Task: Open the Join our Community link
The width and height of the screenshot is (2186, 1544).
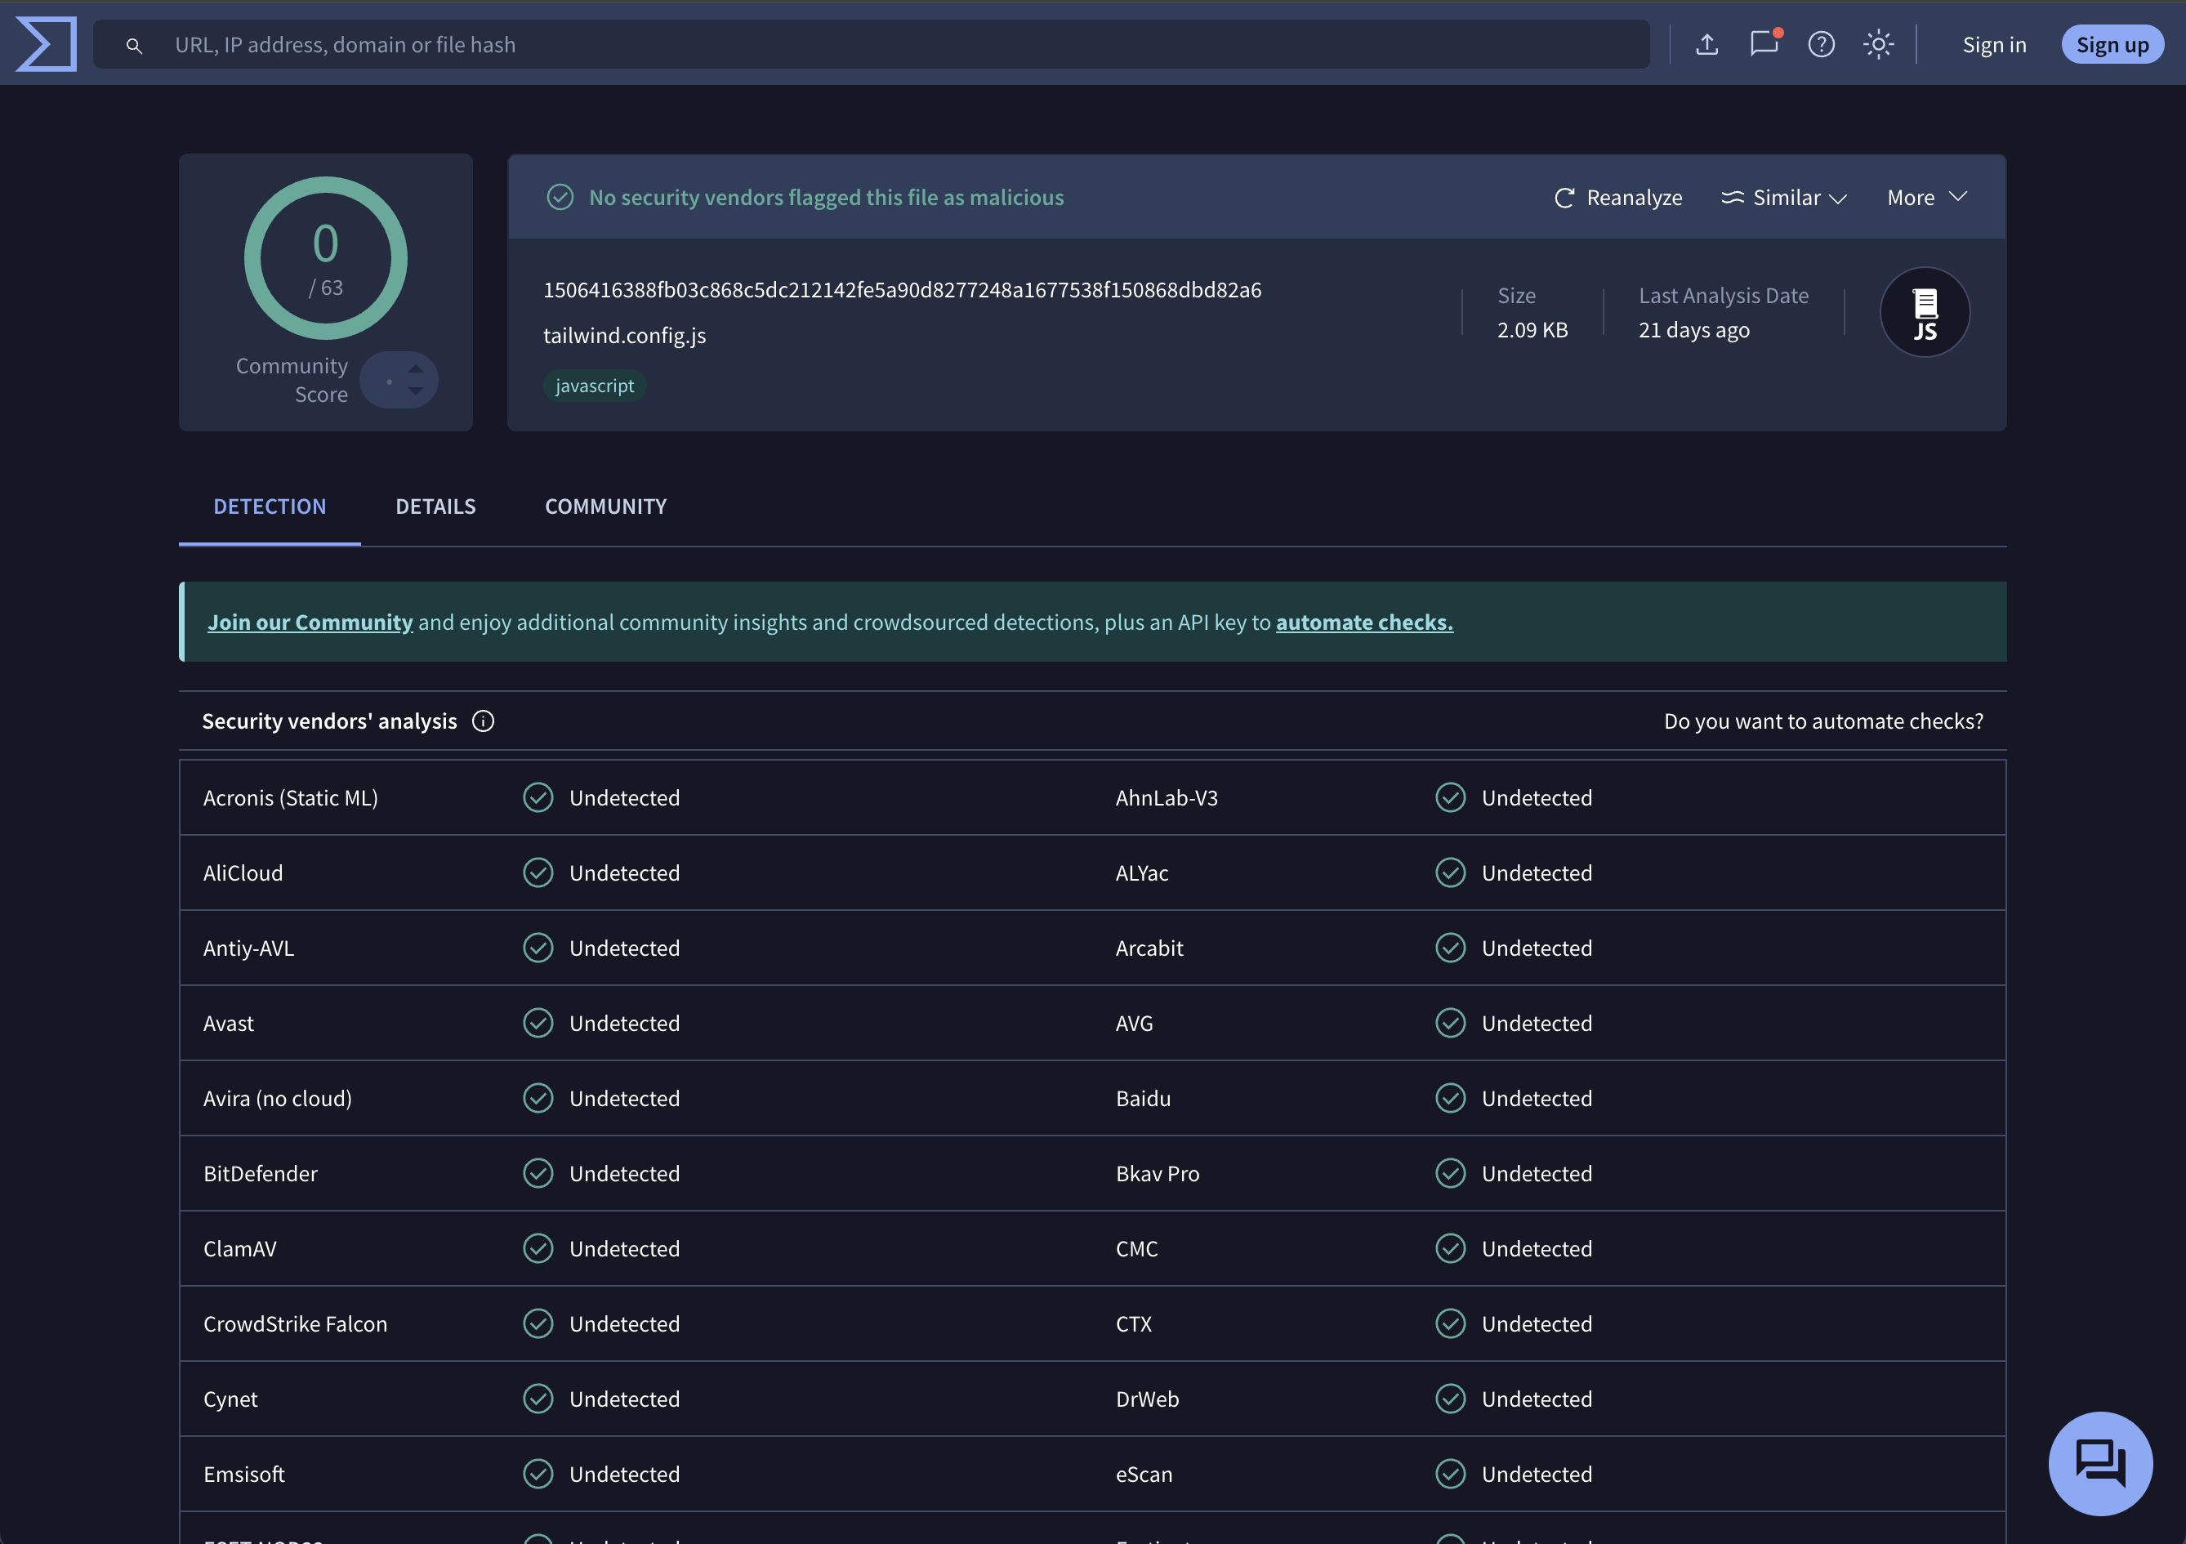Action: point(310,623)
